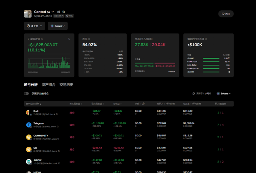The width and height of the screenshot is (256, 173).
Task: Click the KOL badge under the name
Action: [x=69, y=16]
